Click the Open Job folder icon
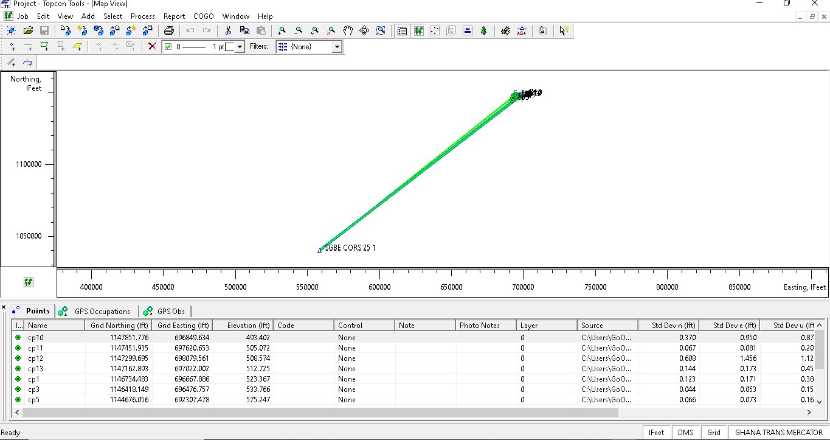830x440 pixels. pyautogui.click(x=28, y=30)
